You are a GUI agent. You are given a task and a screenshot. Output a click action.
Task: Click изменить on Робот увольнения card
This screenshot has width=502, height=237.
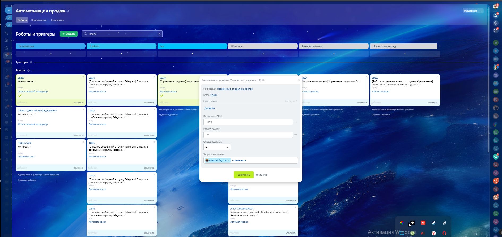[x=432, y=102]
